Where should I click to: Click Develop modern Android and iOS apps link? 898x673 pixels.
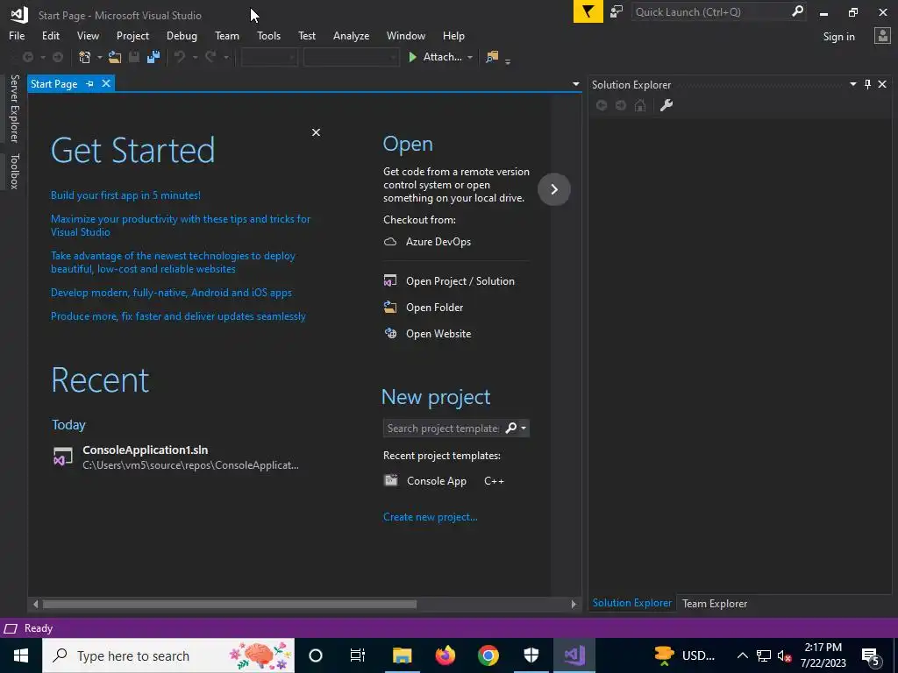pyautogui.click(x=171, y=293)
